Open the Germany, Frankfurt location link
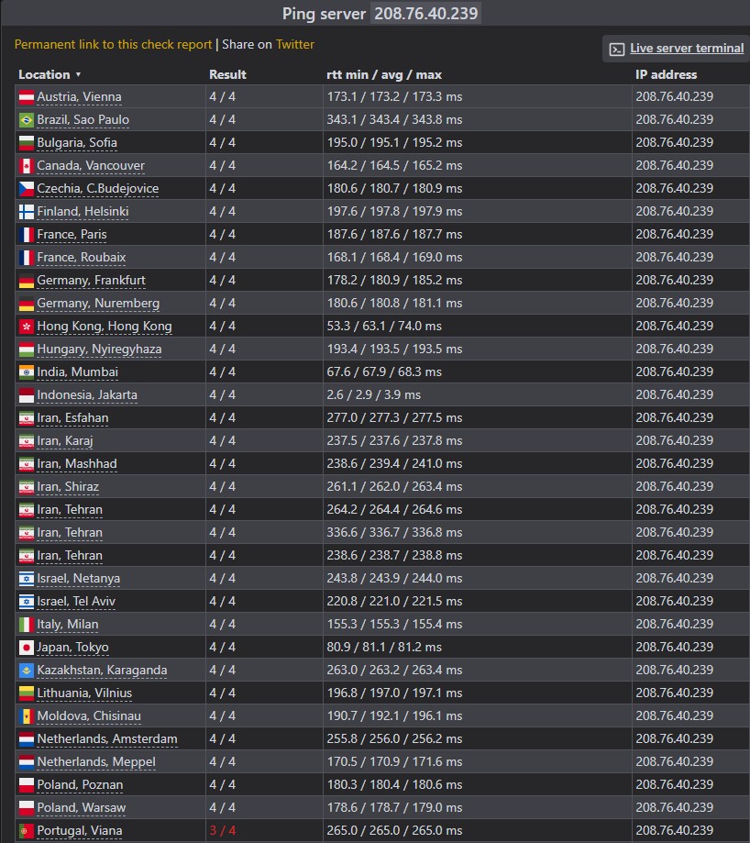This screenshot has width=750, height=843. click(92, 281)
